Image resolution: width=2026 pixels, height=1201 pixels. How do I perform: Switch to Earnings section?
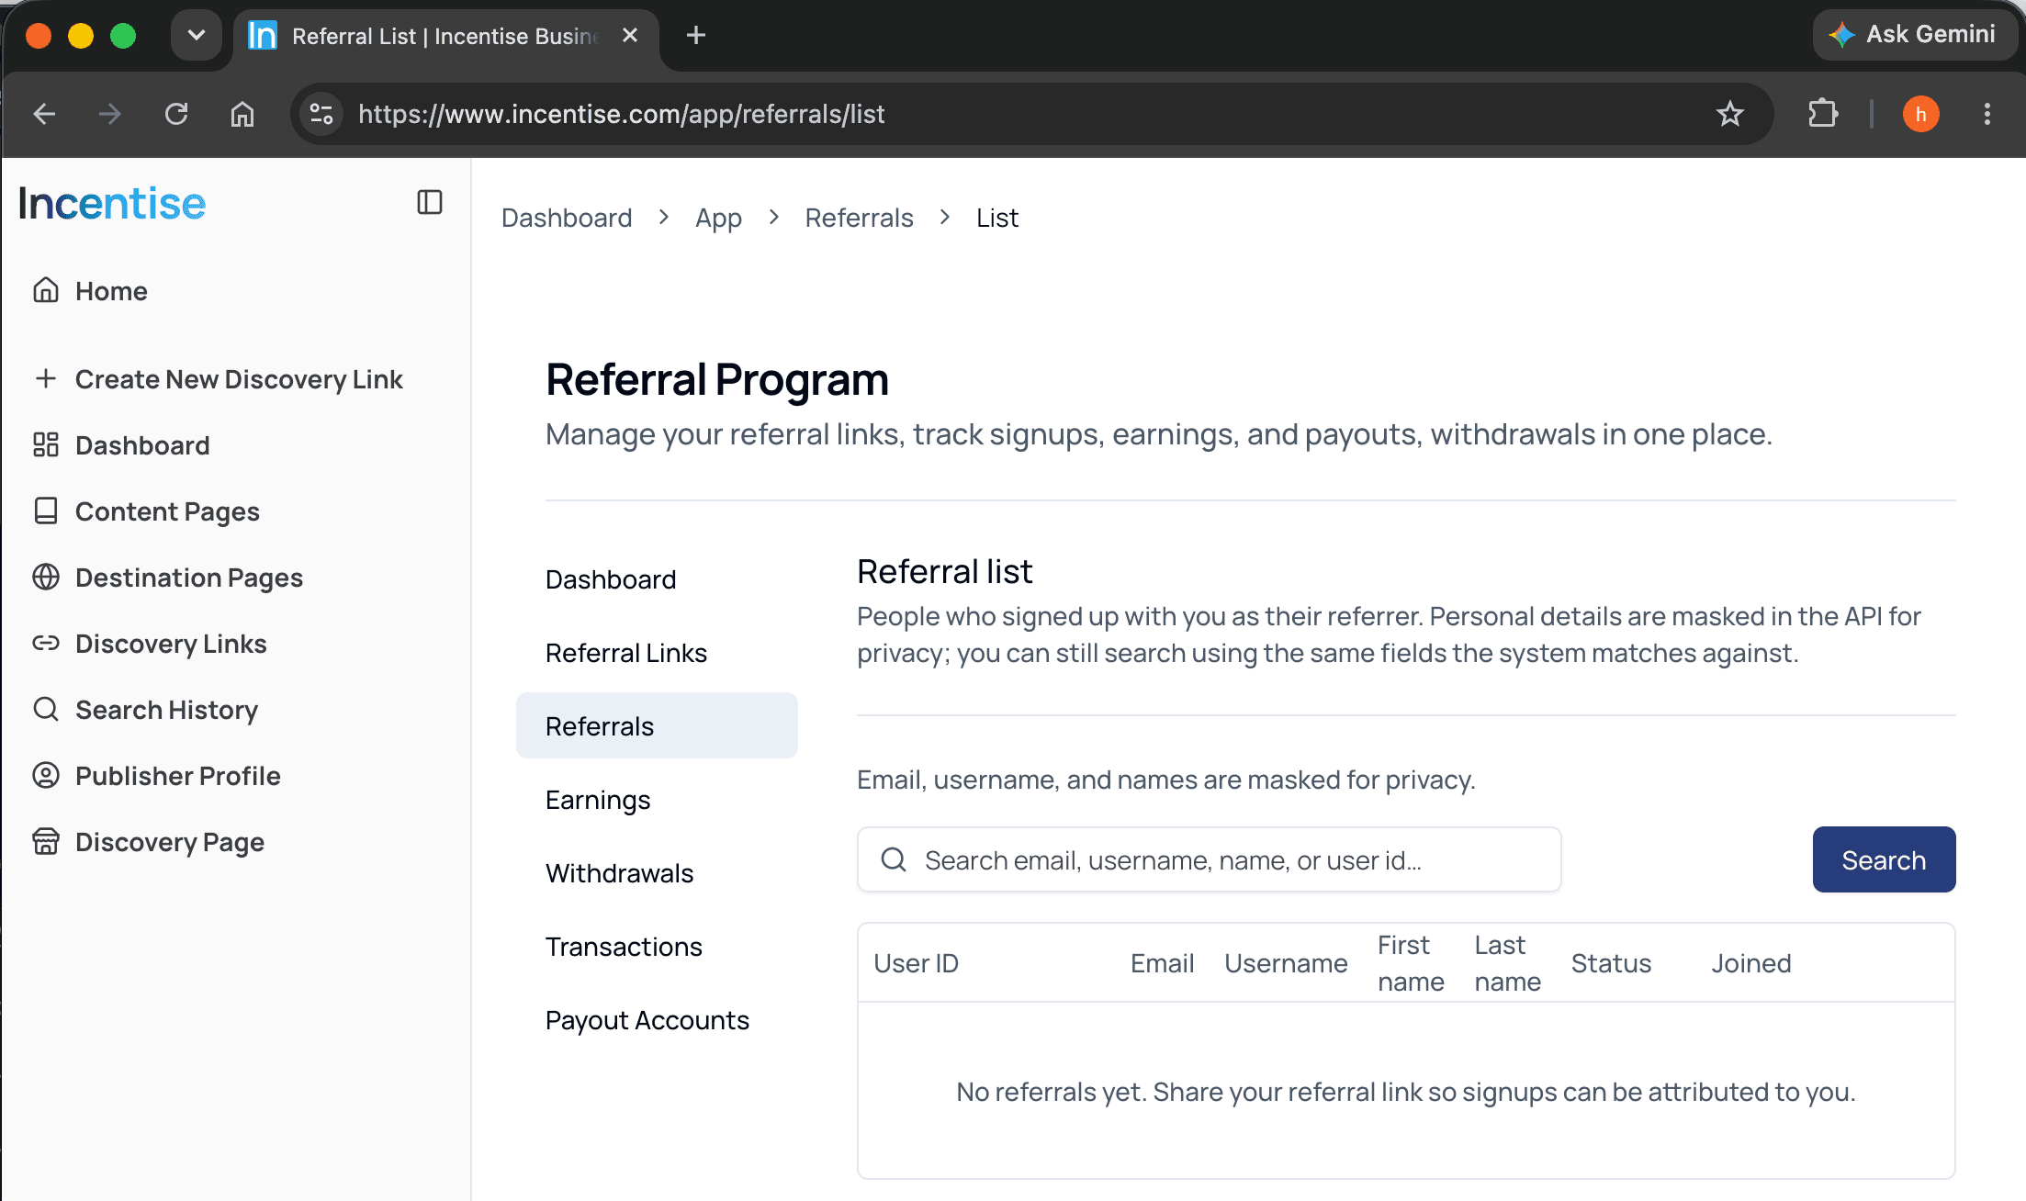pyautogui.click(x=657, y=800)
